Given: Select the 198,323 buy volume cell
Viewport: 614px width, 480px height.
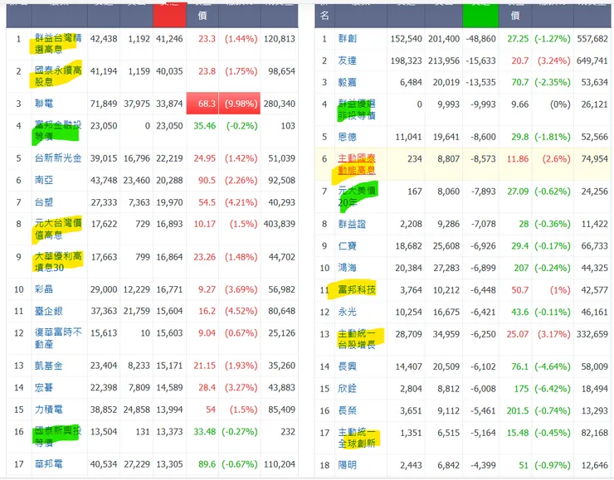Looking at the screenshot, I should [406, 61].
